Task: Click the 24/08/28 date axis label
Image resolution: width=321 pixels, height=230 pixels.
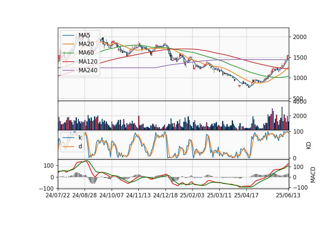Action: coord(85,195)
